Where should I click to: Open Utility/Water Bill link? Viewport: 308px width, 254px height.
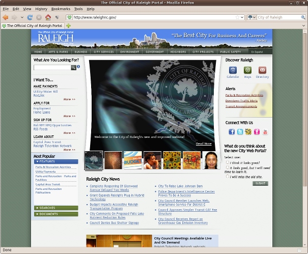(x=46, y=92)
